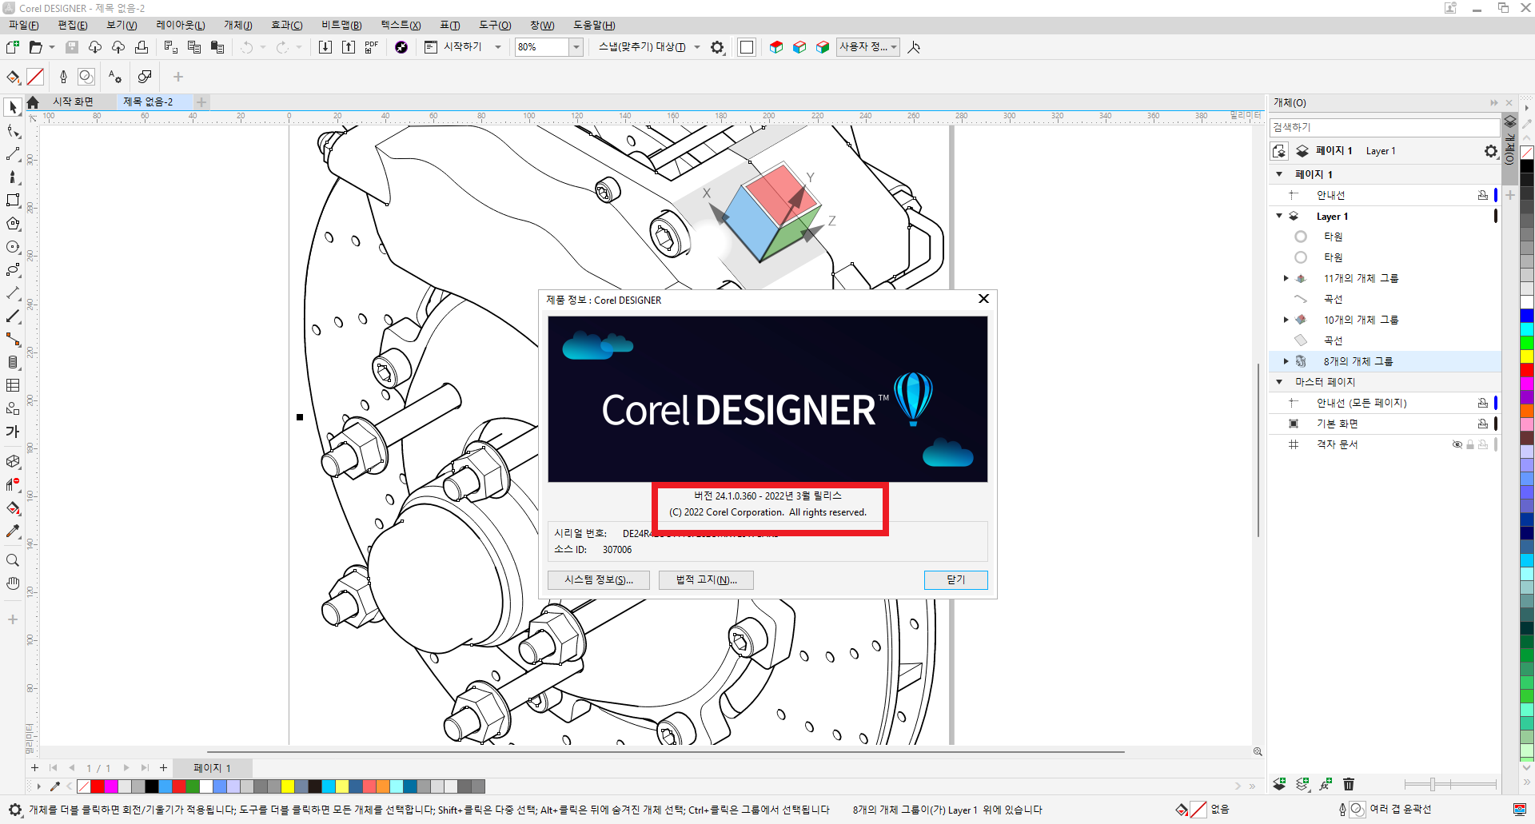
Task: Open snap settings gear in the toolbar
Action: pyautogui.click(x=717, y=47)
